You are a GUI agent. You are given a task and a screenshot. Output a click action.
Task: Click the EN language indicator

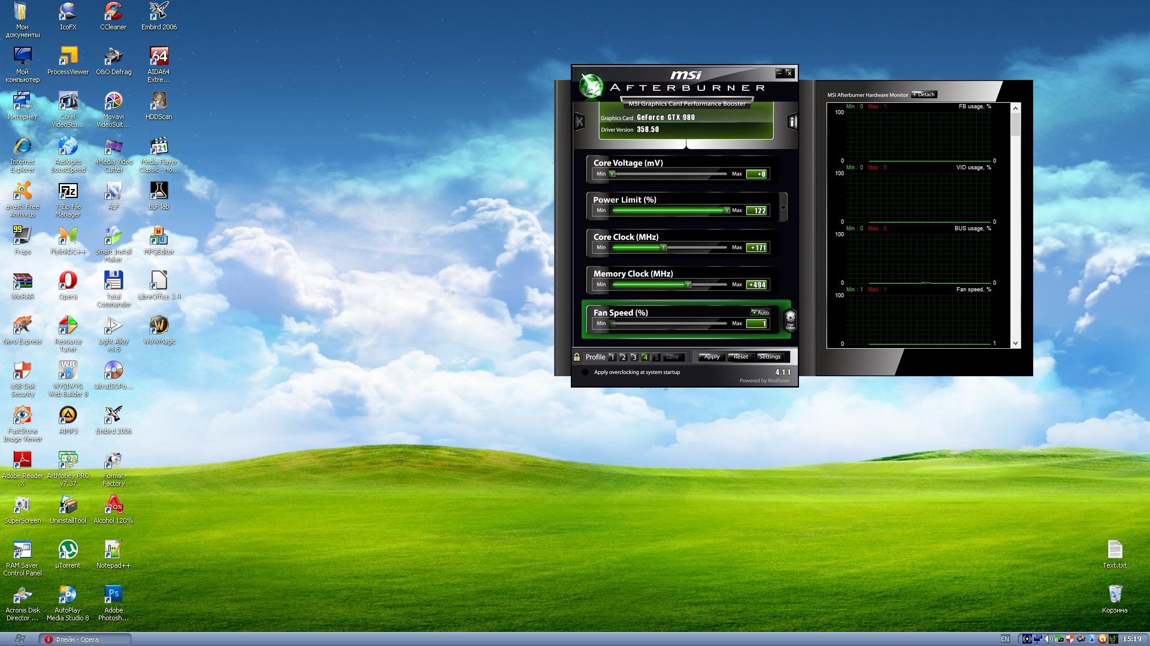[x=1005, y=639]
